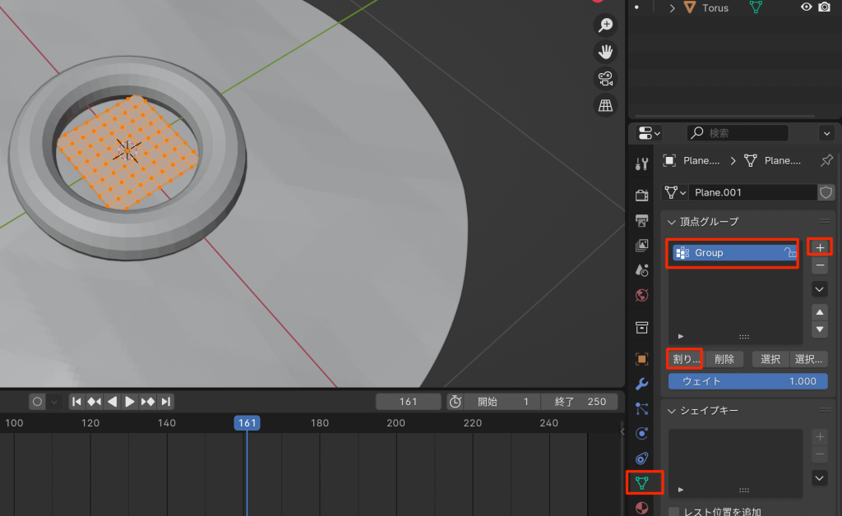This screenshot has height=516, width=842.
Task: Open the Object Data properties tab (green triangle)
Action: 642,482
